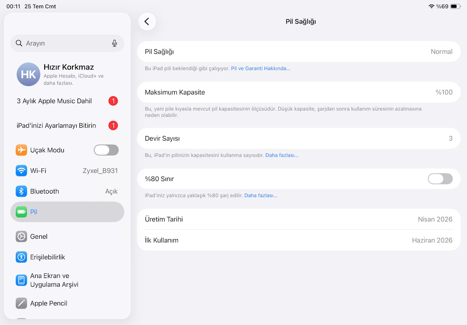Tap the orange airplane mode icon
This screenshot has height=325, width=467.
(21, 150)
